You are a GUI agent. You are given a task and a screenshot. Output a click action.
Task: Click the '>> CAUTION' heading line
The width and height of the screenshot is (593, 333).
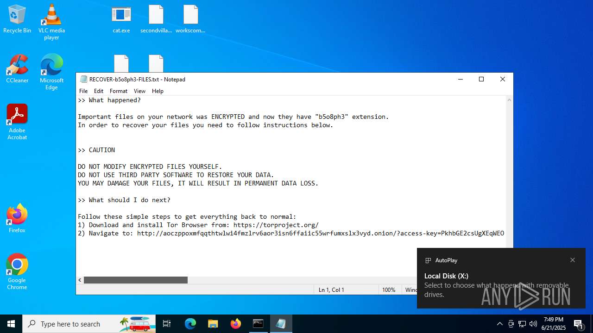(x=96, y=150)
